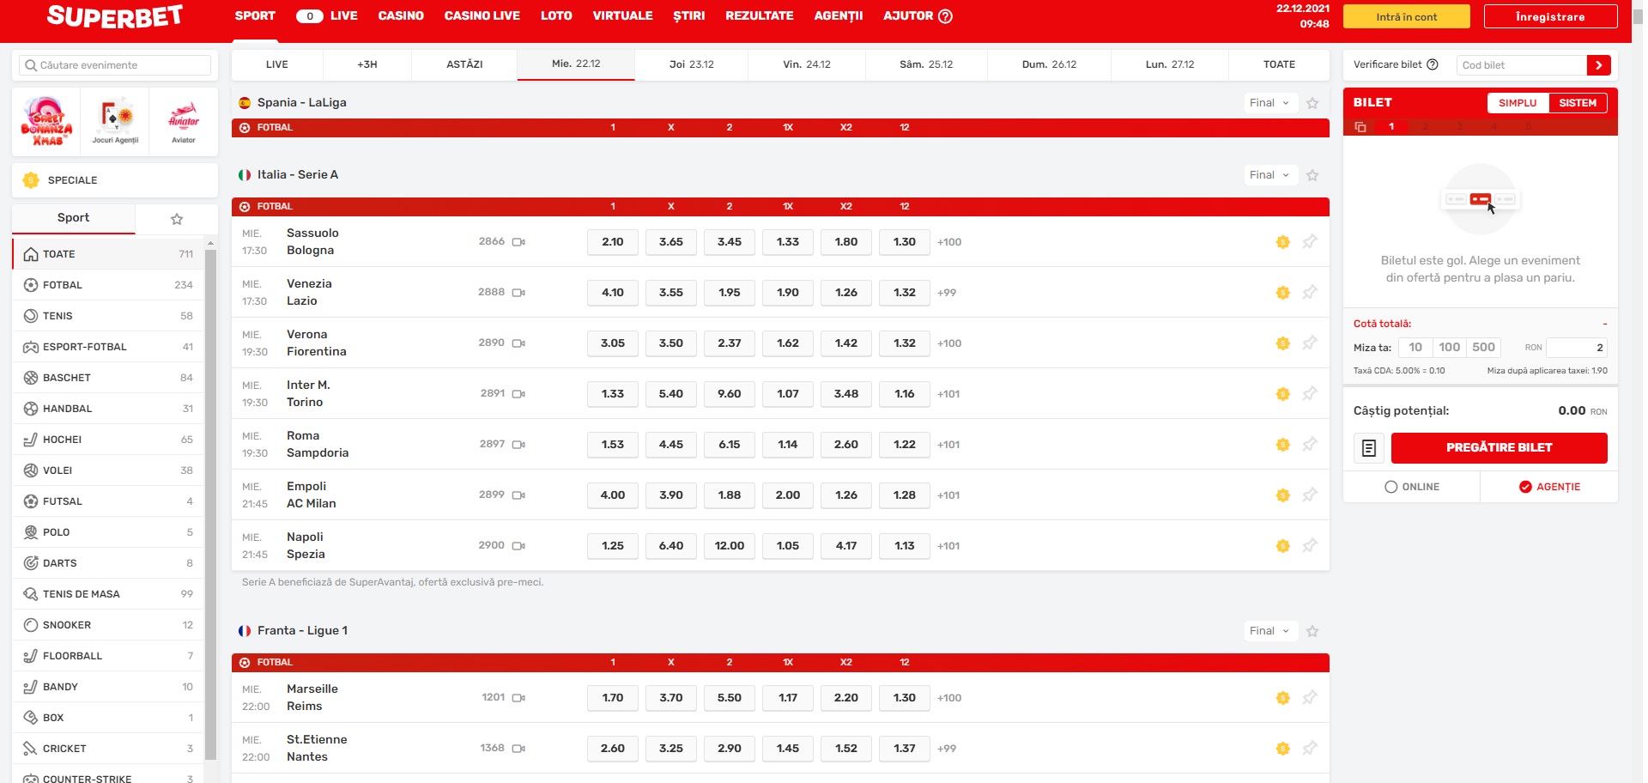Click the Verificare bilet info icon
The height and width of the screenshot is (783, 1648).
click(1433, 64)
